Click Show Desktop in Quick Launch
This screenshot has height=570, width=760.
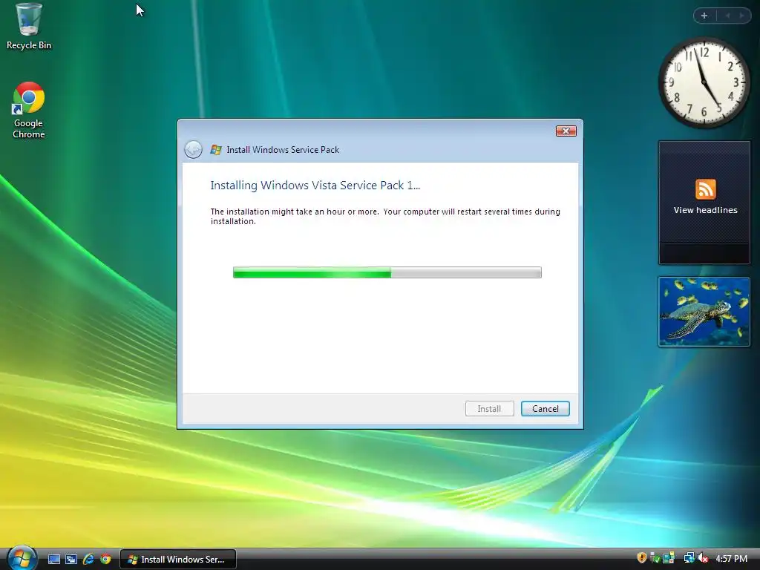[54, 560]
